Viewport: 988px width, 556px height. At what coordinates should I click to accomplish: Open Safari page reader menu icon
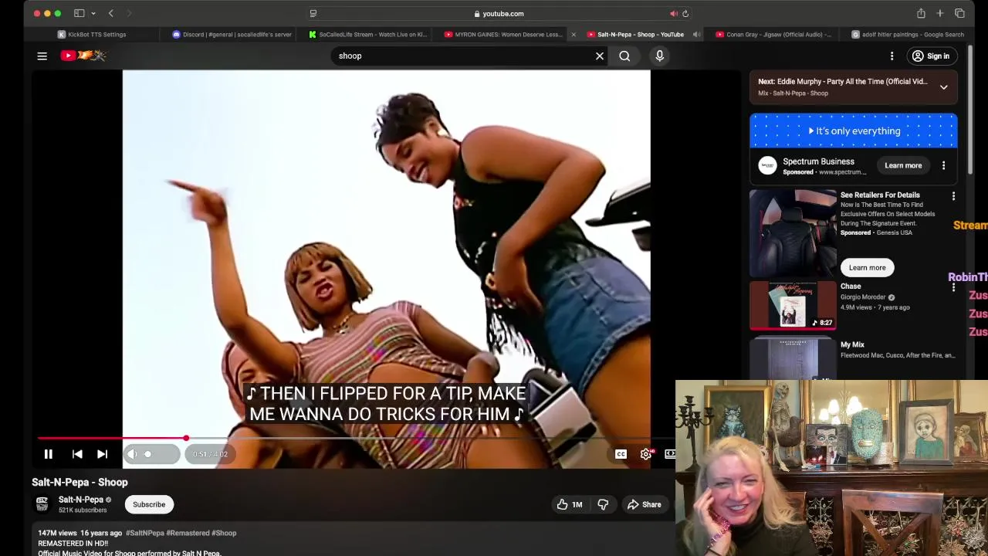point(313,13)
